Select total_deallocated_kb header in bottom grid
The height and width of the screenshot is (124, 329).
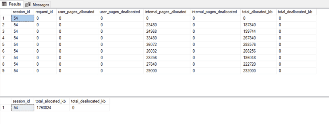click(90, 101)
